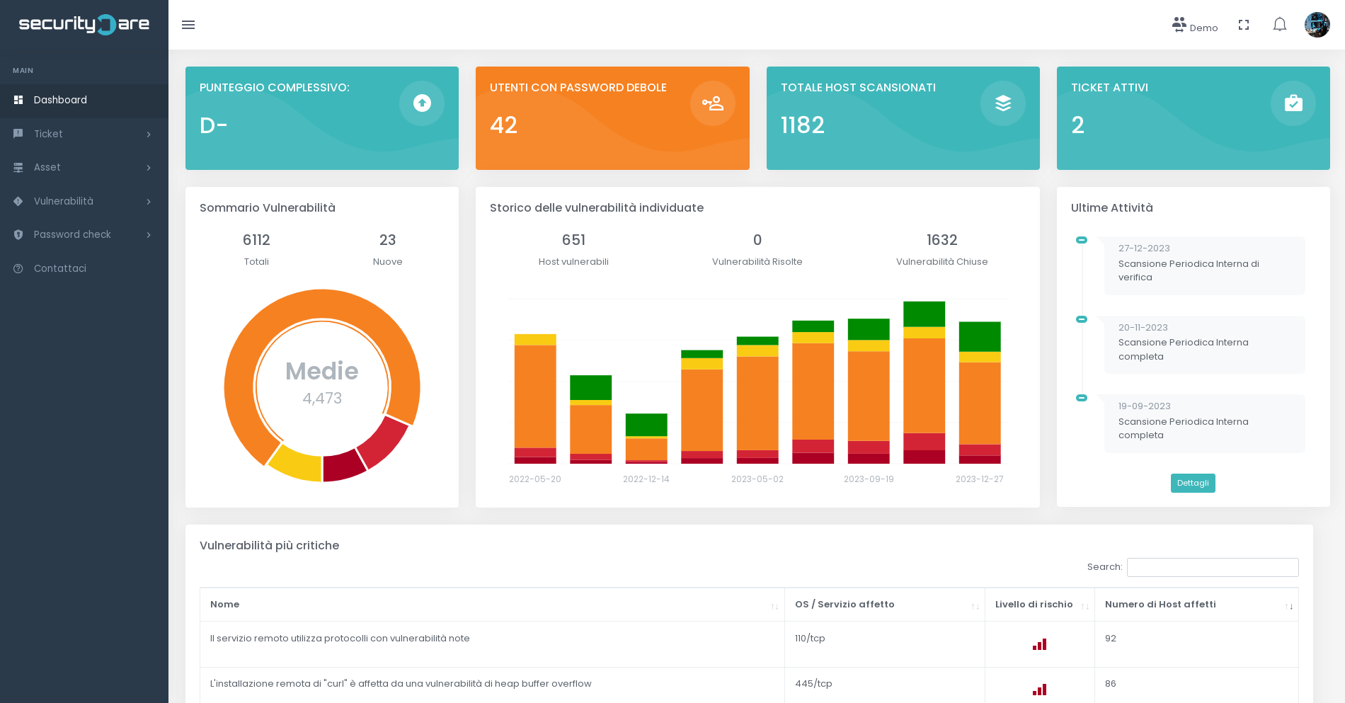Expand the Password check submenu chevron
1345x703 pixels.
click(149, 234)
